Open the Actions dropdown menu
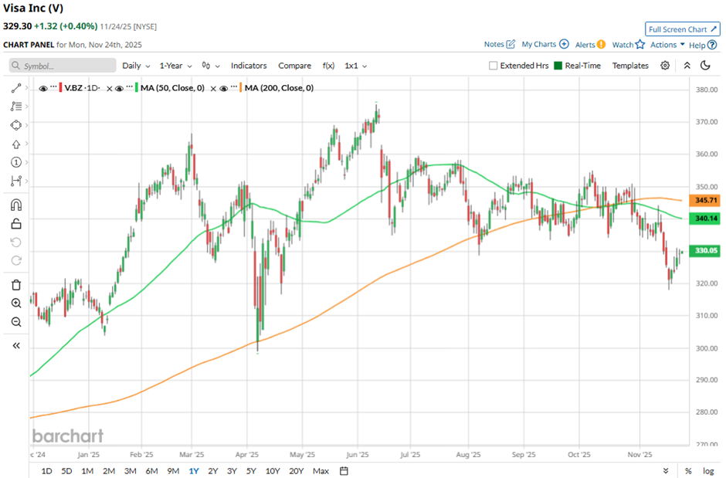This screenshot has width=726, height=478. (667, 45)
